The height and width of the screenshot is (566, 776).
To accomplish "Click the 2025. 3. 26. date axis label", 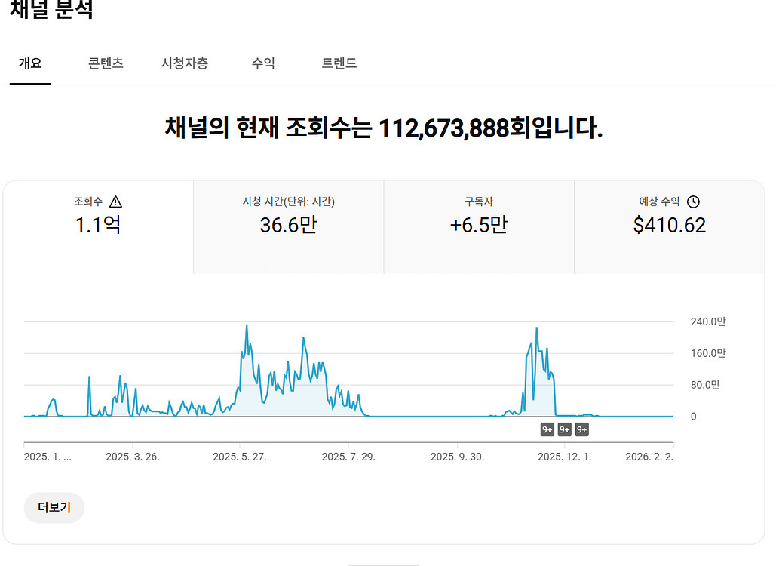I will click(x=133, y=457).
